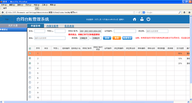Click the 采购订单号 column header

pos(87,48)
